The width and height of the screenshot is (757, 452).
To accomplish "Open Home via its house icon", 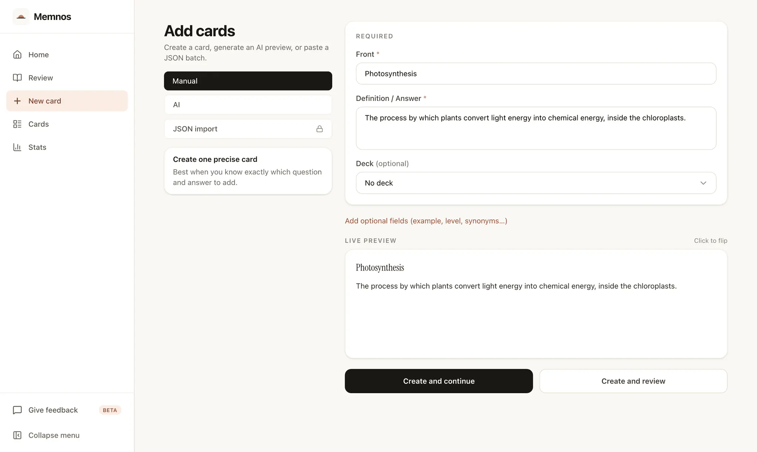I will click(17, 55).
